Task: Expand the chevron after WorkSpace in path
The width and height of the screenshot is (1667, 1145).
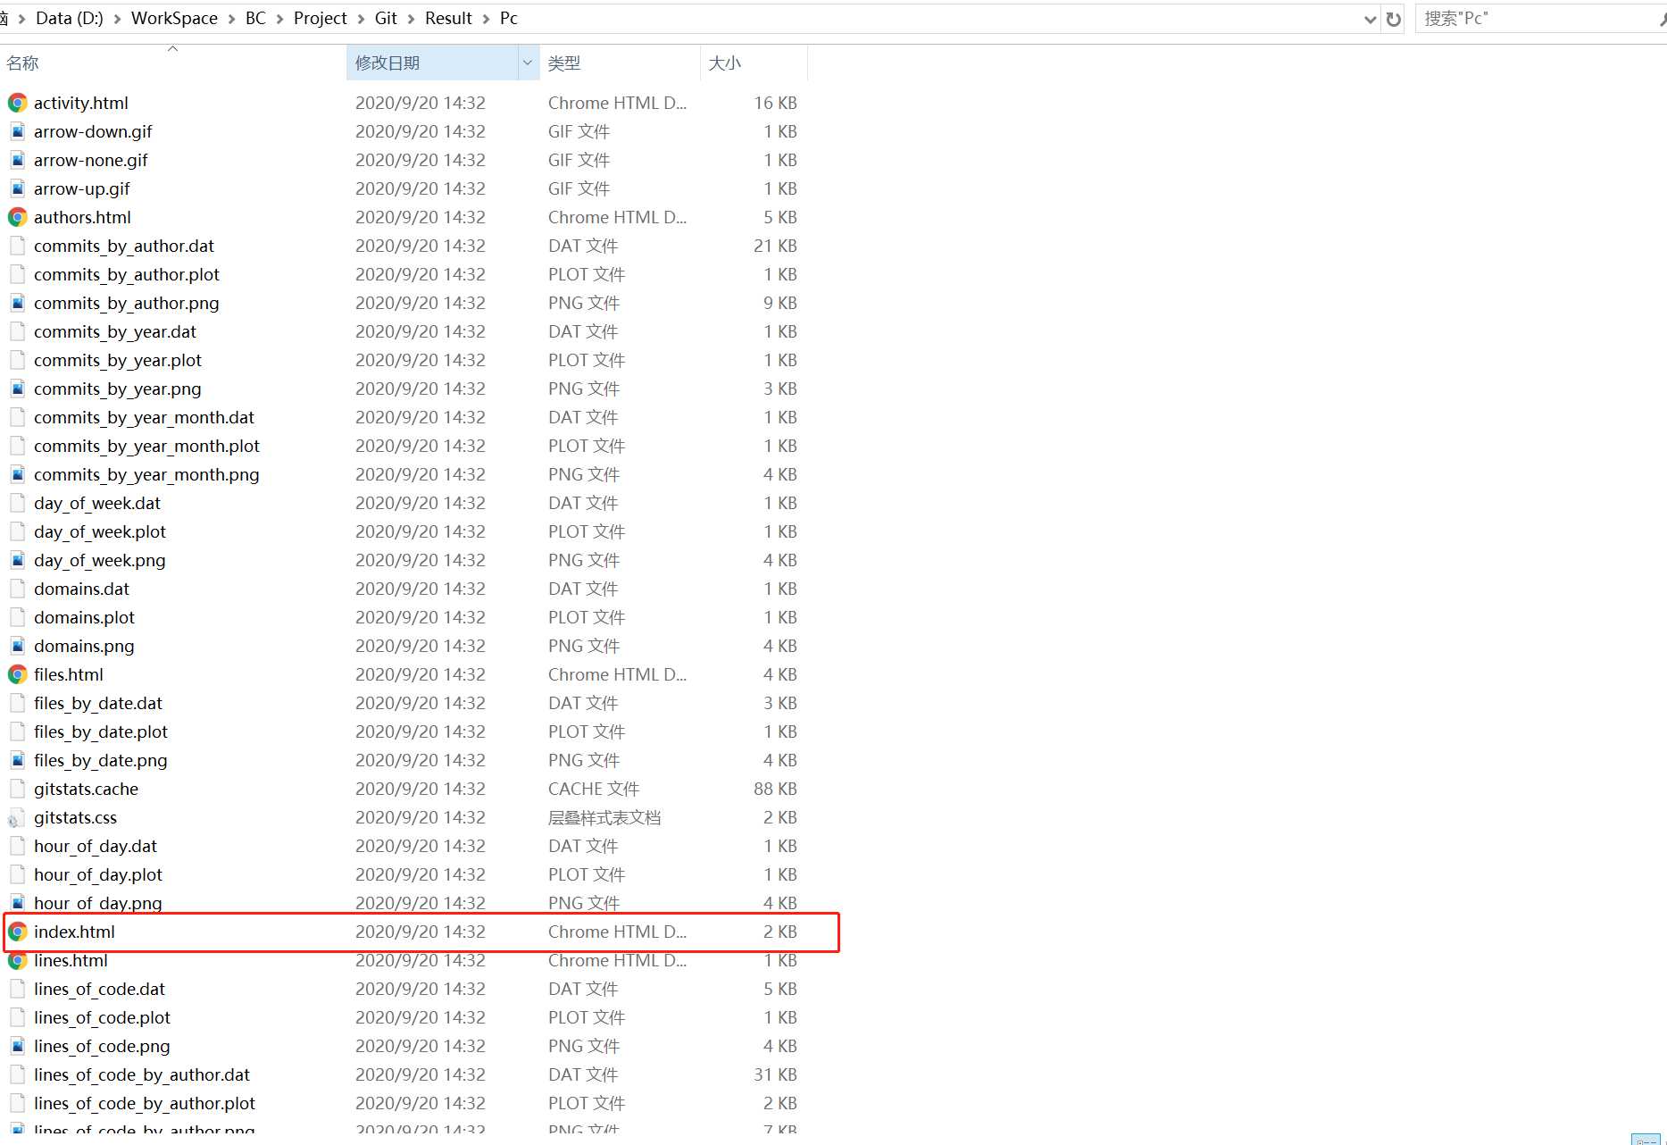Action: 231,19
